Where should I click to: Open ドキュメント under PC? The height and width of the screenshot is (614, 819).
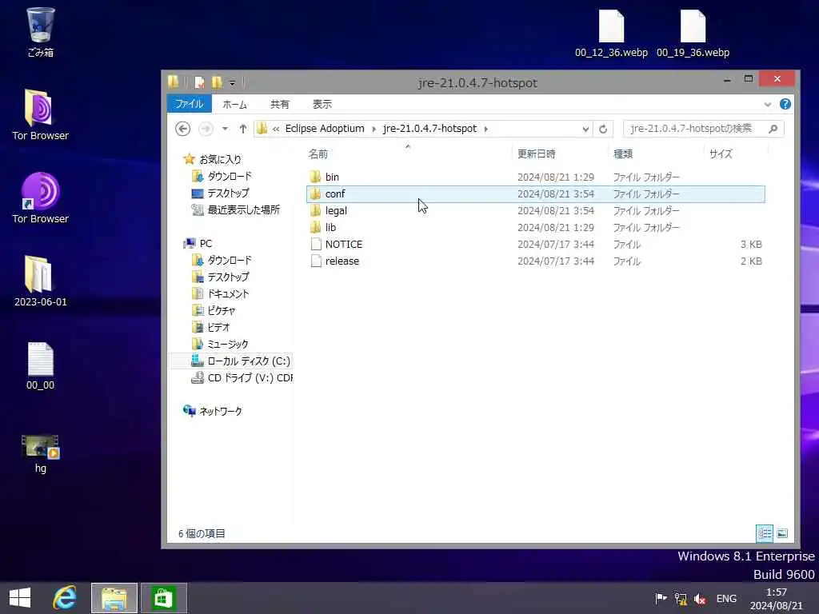coord(221,293)
